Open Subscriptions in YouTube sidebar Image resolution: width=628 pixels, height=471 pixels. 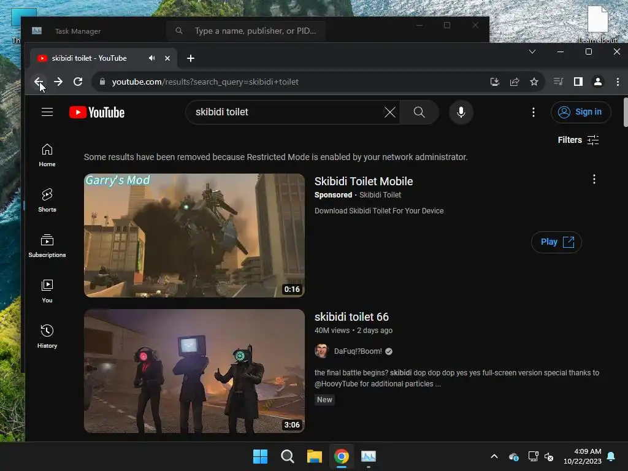tap(47, 245)
